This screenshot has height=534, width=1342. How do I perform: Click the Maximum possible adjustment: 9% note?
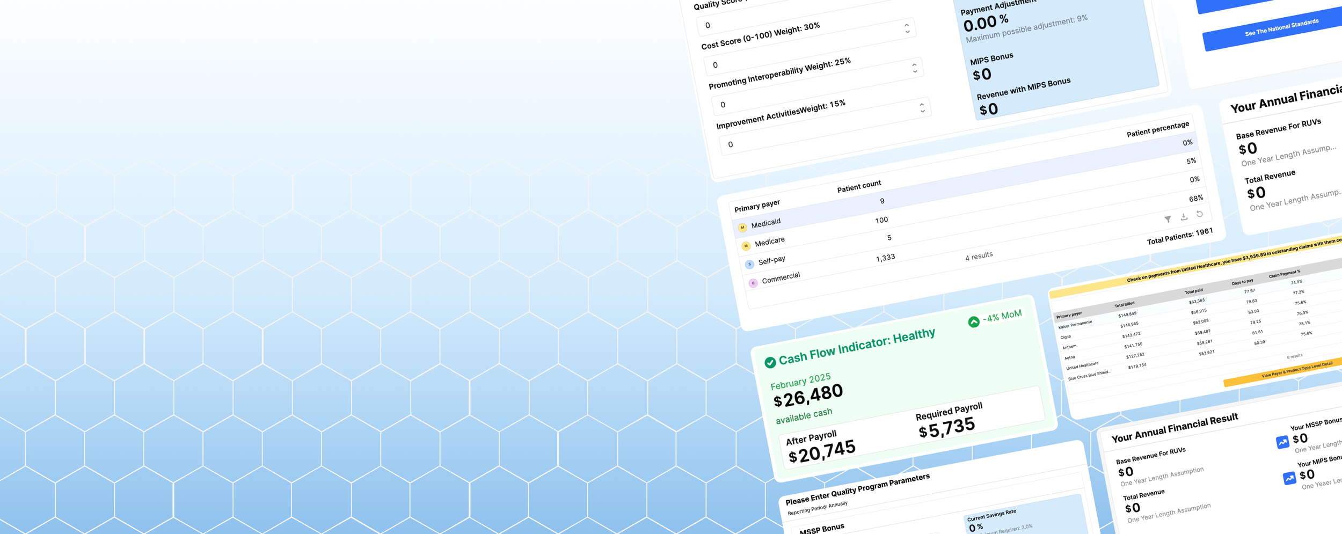(1026, 29)
